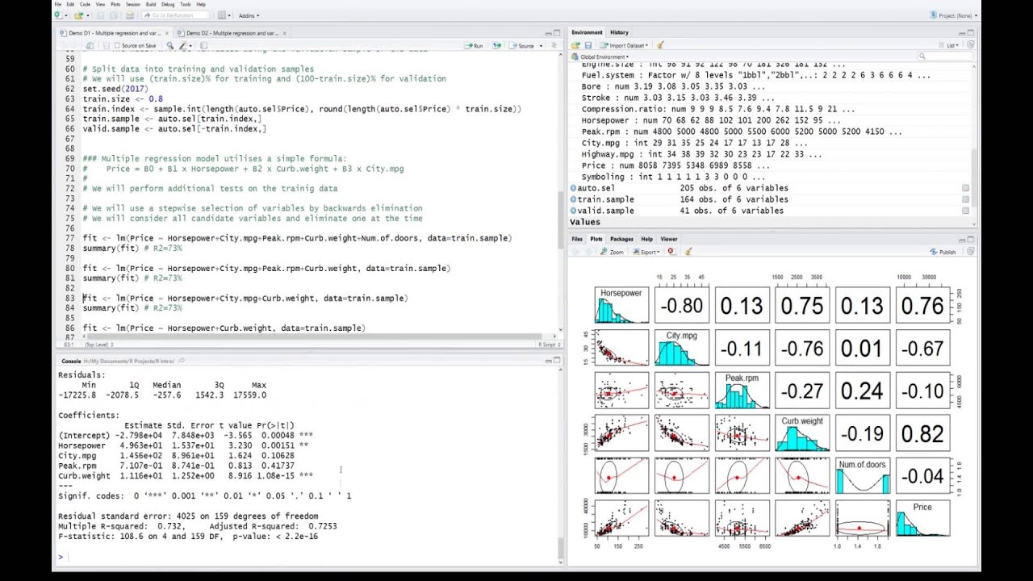Open the Export plot dropdown
This screenshot has width=1033, height=581.
tap(648, 252)
